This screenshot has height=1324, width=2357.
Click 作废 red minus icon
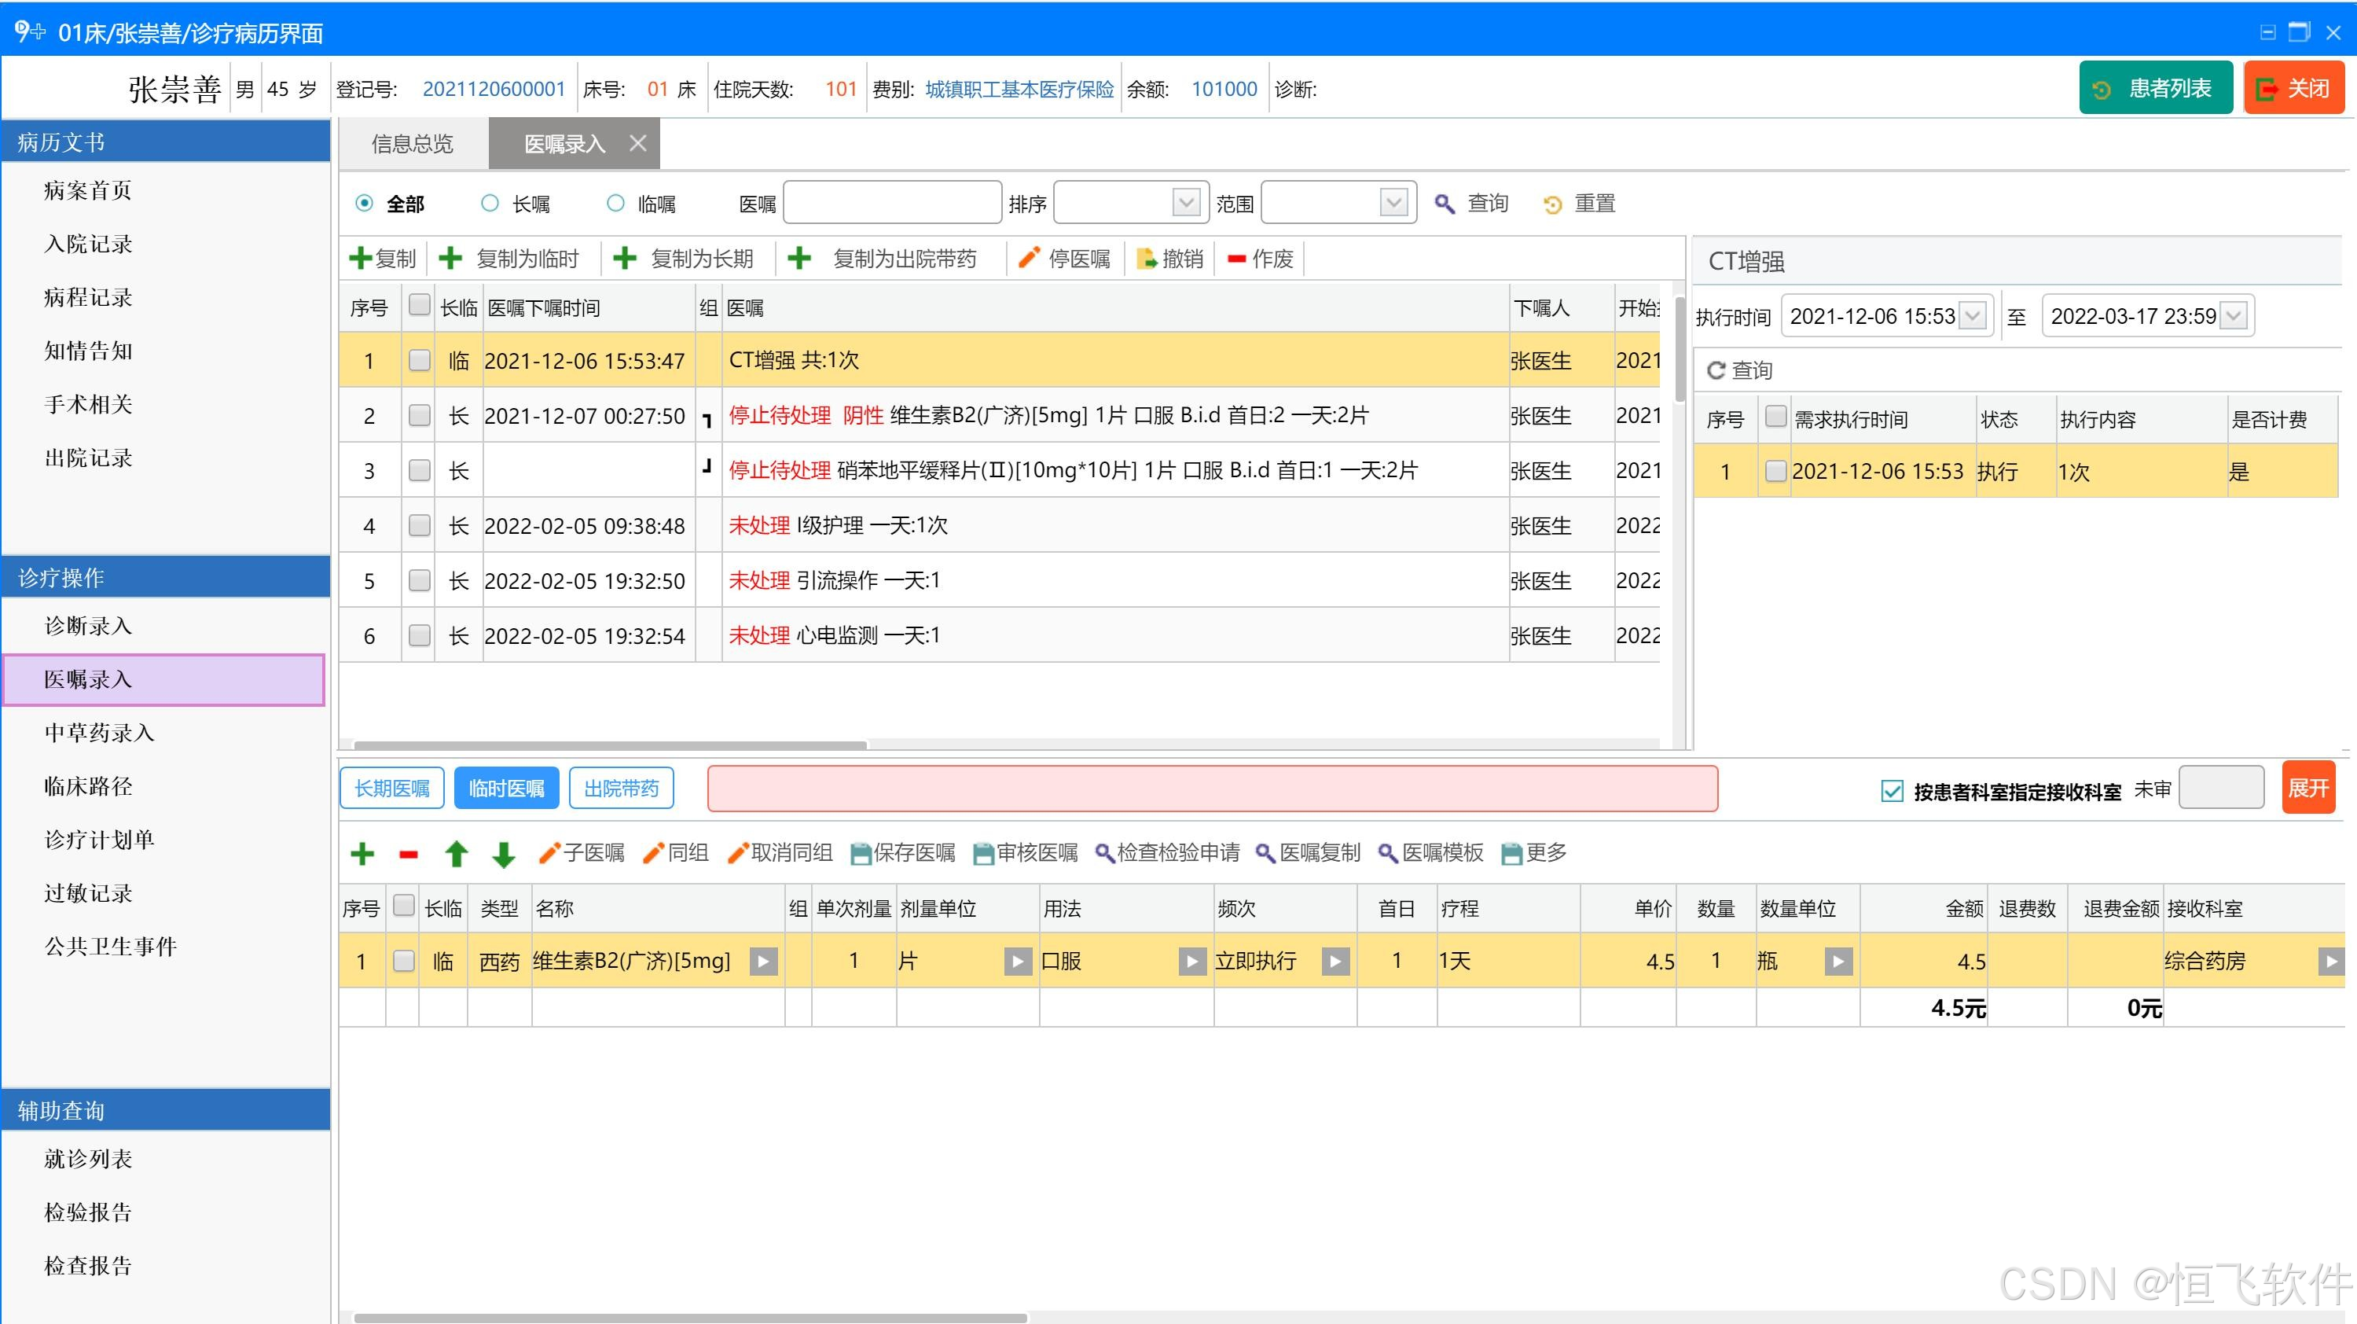click(x=1236, y=258)
